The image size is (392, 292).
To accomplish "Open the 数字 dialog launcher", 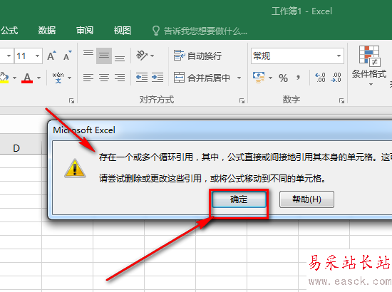I will (x=341, y=100).
